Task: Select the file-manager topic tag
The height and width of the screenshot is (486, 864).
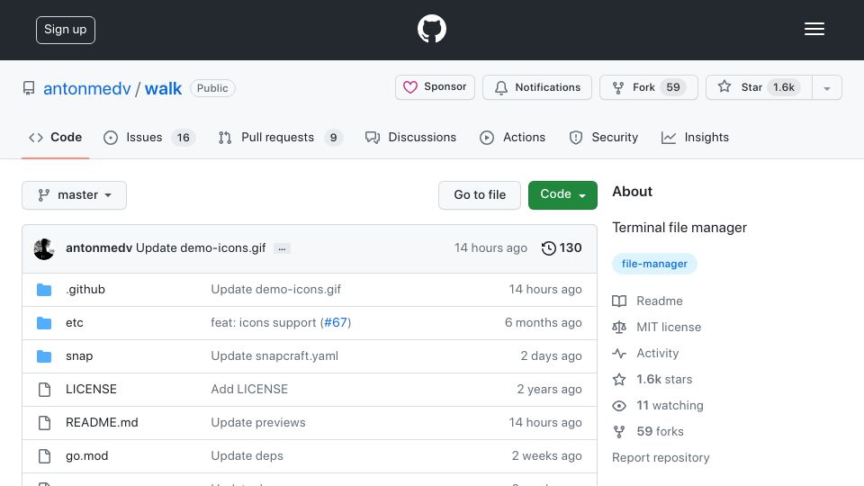Action: 654,264
